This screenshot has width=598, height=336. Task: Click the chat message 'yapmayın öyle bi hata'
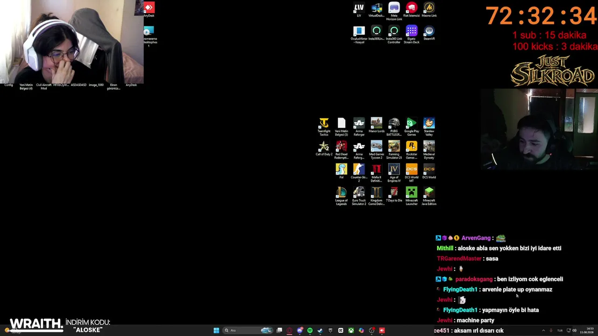point(510,310)
